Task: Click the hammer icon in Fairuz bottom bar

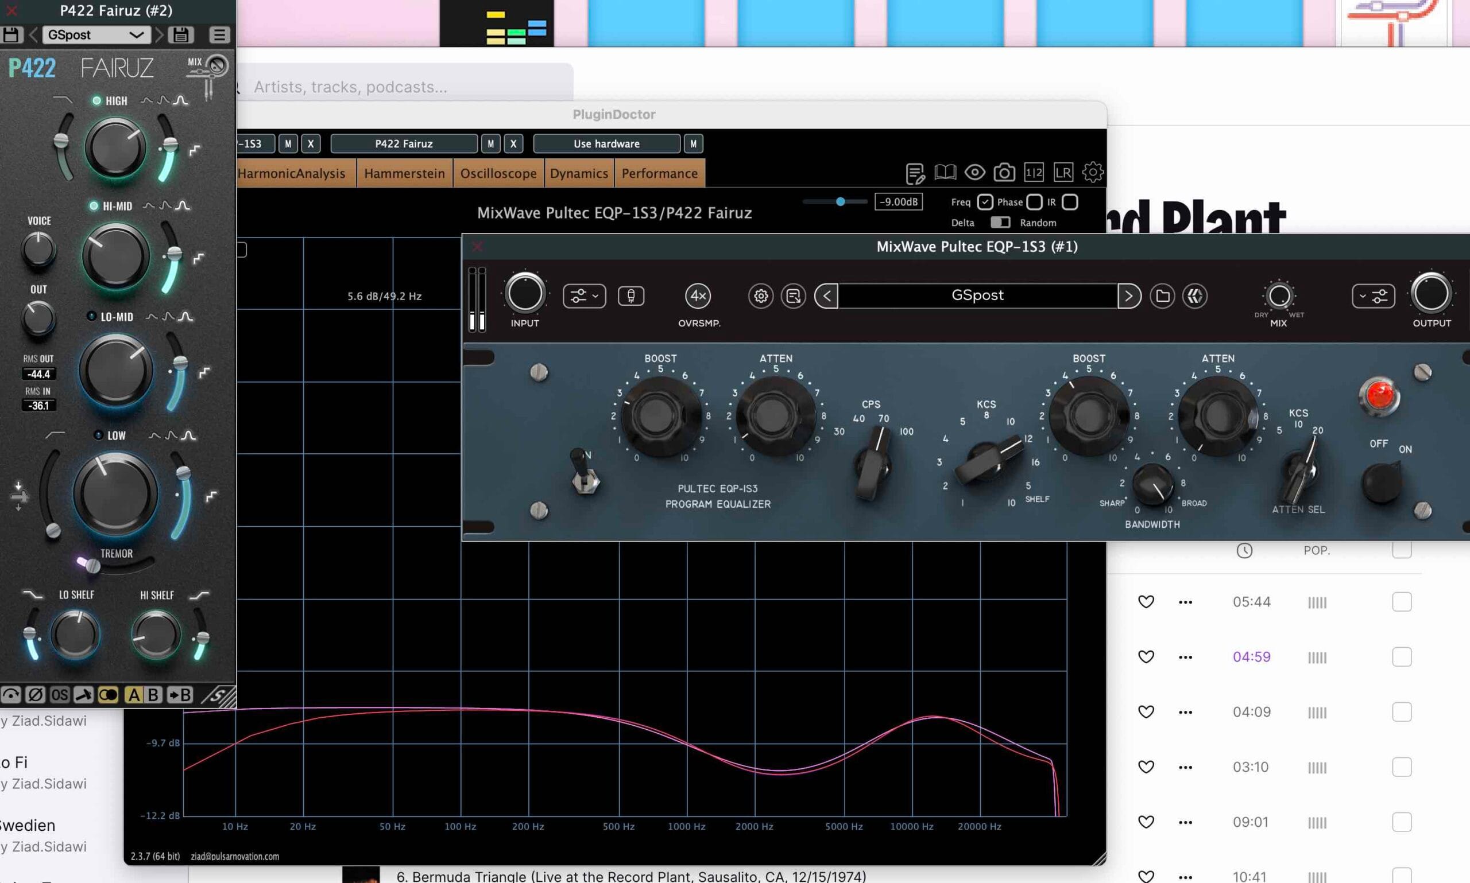Action: (83, 694)
